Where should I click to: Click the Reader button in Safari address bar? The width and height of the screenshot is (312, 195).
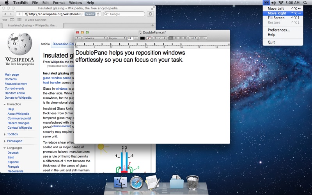(x=90, y=14)
